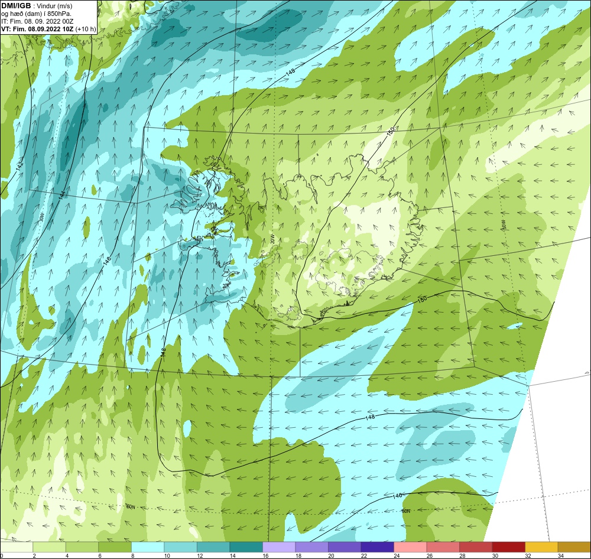Click the '150' contour label southeast of Iceland
This screenshot has width=591, height=559.
tap(422, 299)
